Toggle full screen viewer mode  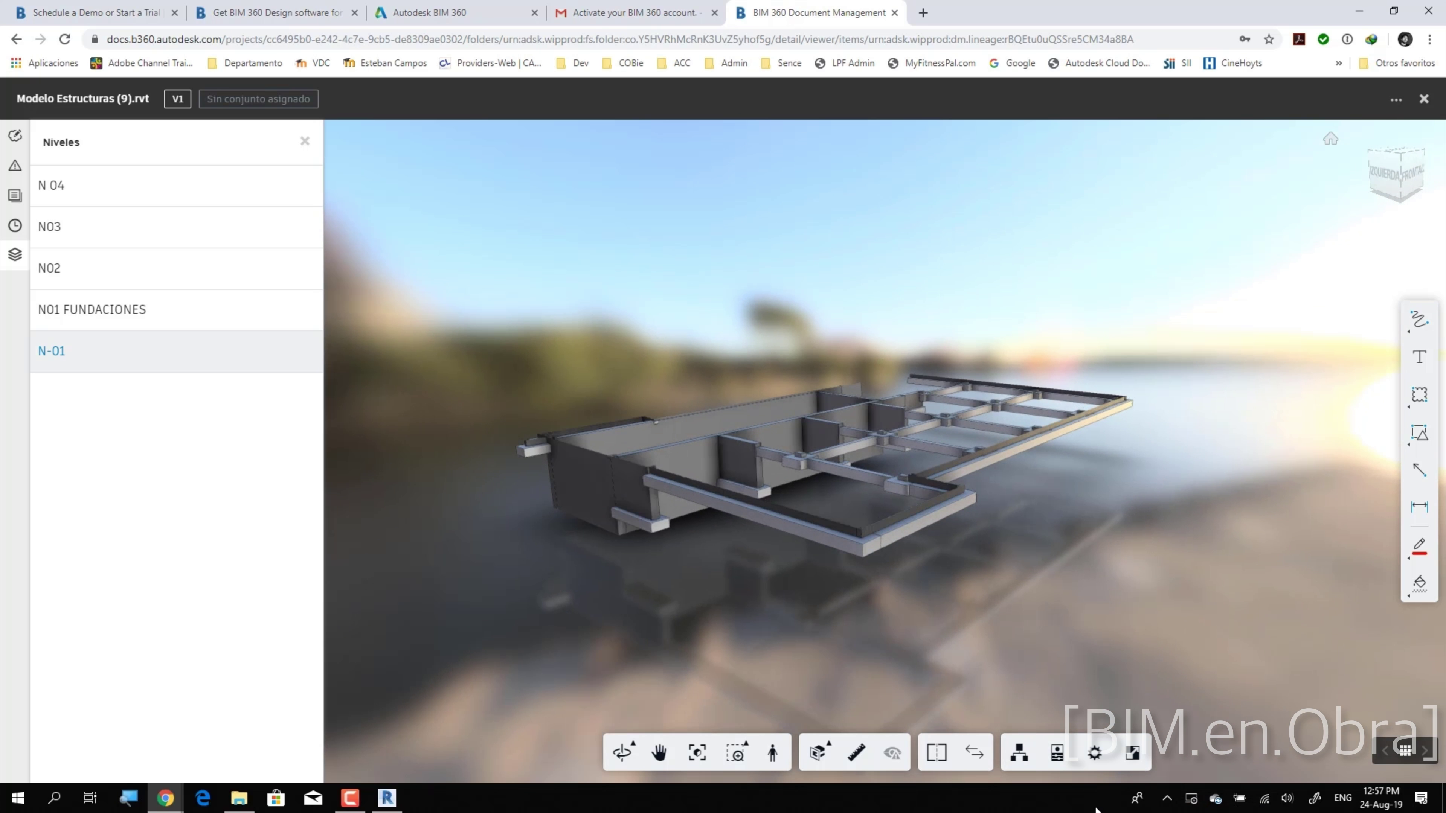coord(1132,752)
